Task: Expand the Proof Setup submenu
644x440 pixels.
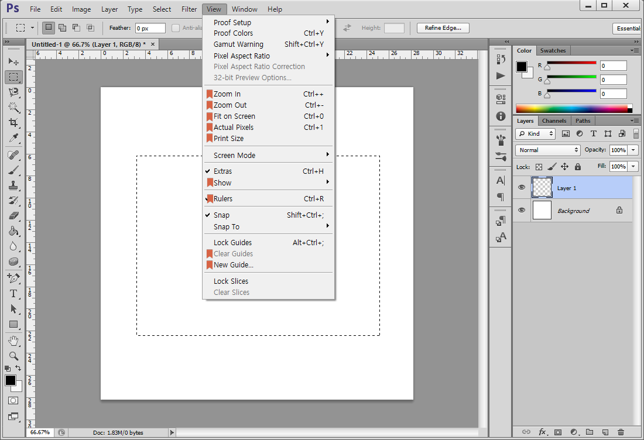Action: pyautogui.click(x=269, y=22)
